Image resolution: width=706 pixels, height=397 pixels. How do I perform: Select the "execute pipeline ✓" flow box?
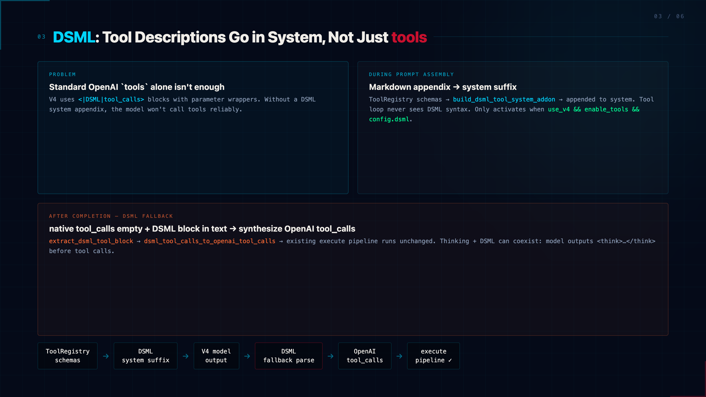[x=434, y=356]
